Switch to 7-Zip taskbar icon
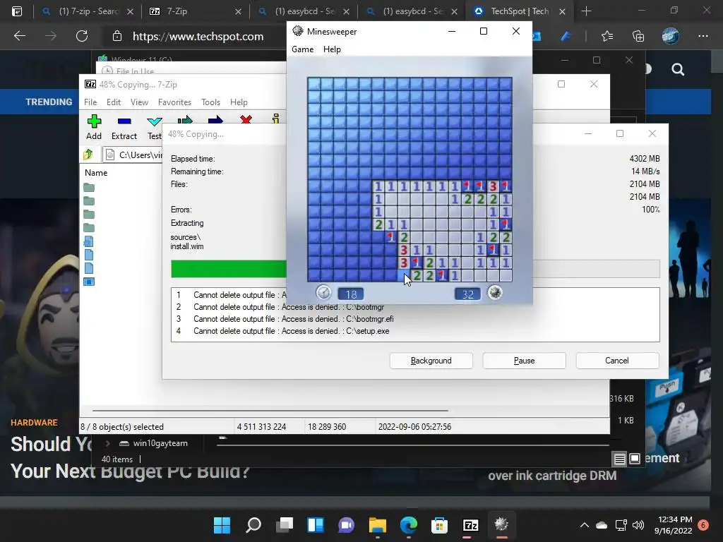Image resolution: width=723 pixels, height=542 pixels. click(470, 524)
